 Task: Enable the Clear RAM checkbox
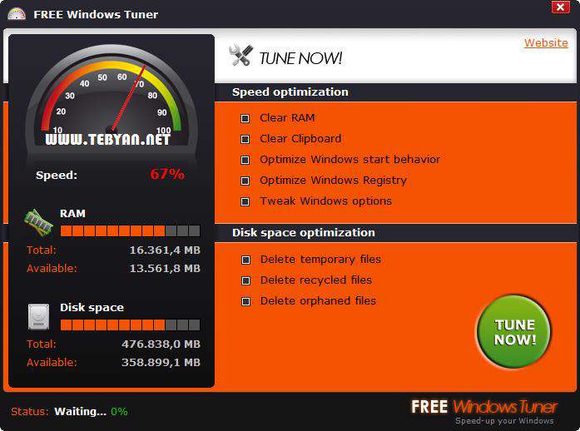click(x=245, y=118)
